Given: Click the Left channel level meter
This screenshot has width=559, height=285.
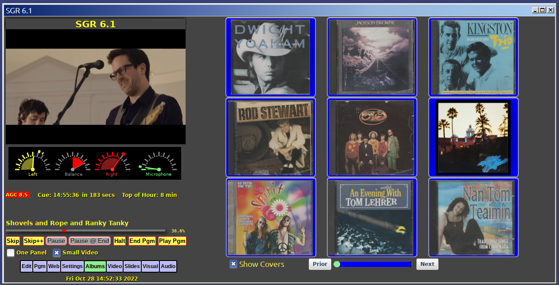Looking at the screenshot, I should (x=33, y=163).
